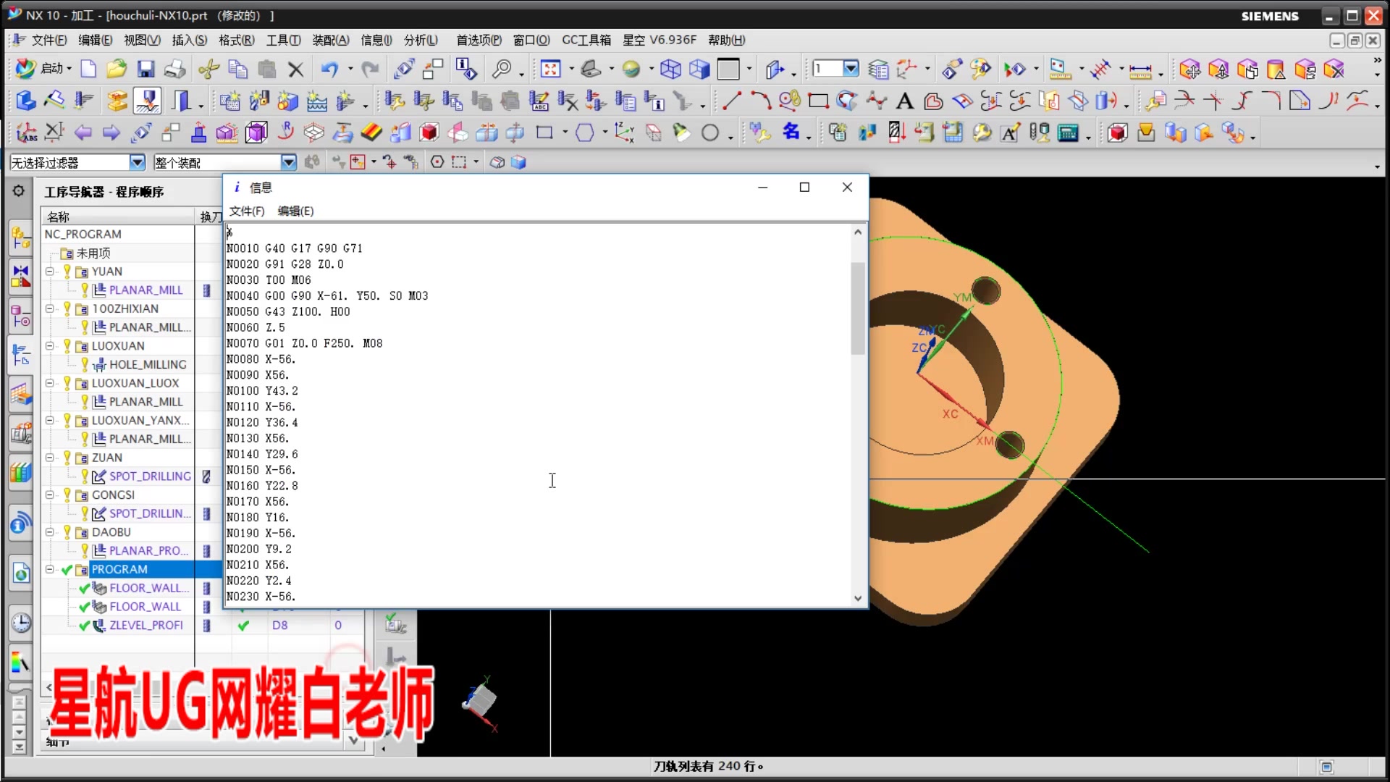Click the Undo arrow icon
The image size is (1390, 782).
tap(329, 69)
